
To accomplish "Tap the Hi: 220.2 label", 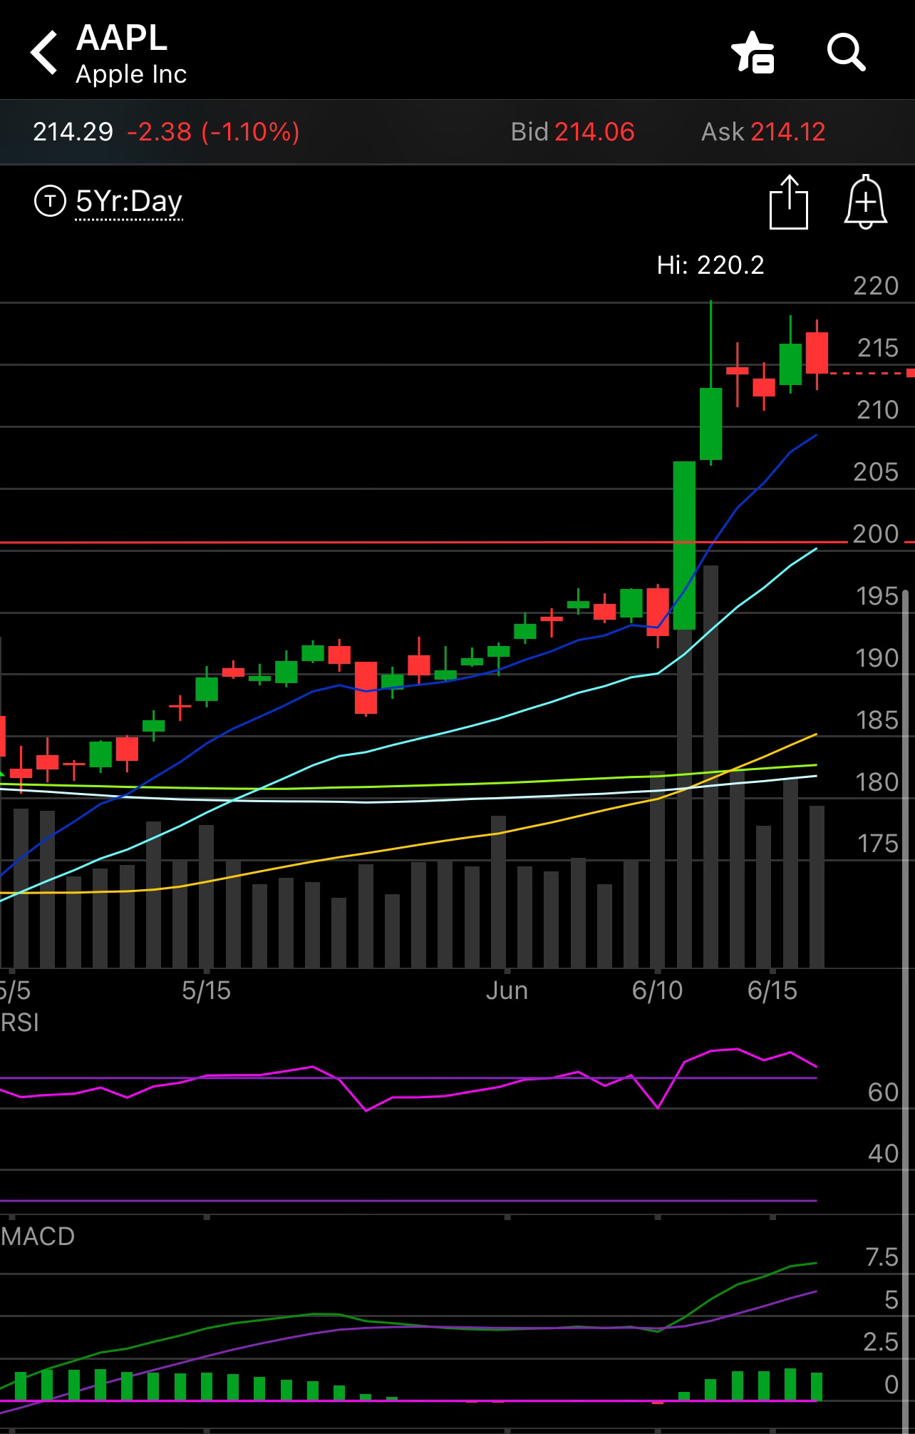I will (710, 265).
